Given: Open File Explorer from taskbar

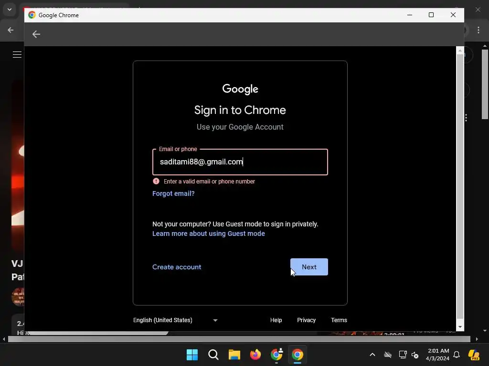Looking at the screenshot, I should pos(234,355).
